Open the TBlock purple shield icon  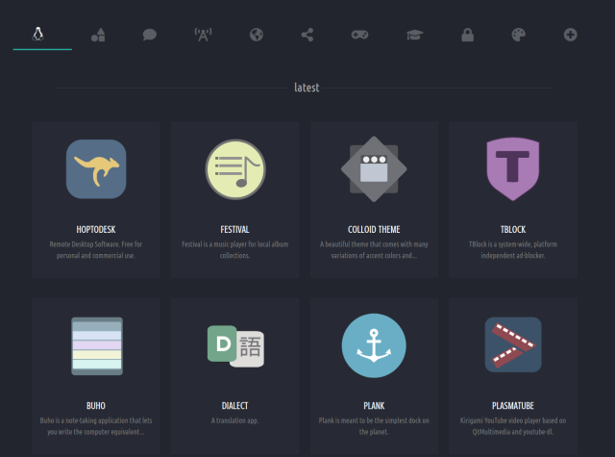coord(513,169)
